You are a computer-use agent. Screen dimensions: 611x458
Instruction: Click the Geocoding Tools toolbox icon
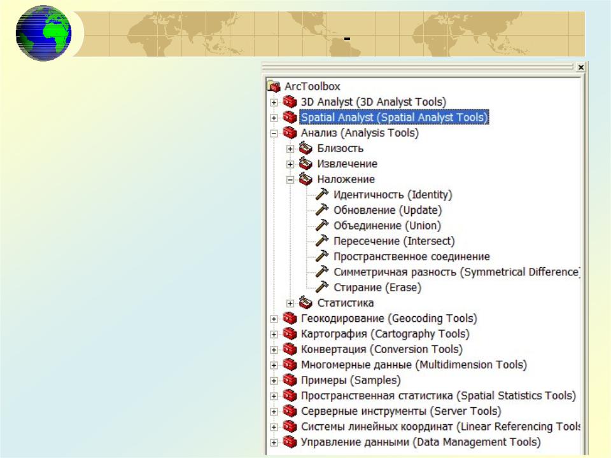point(290,318)
